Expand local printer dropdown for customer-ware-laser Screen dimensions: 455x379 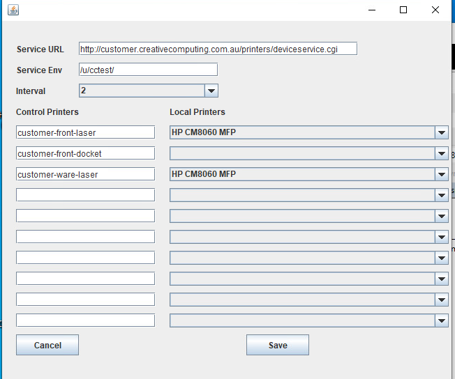[441, 174]
